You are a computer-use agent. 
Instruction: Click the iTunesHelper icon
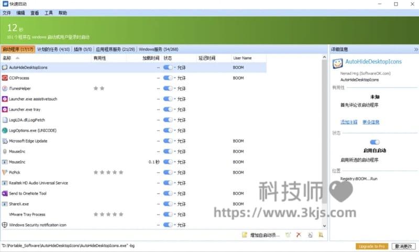(x=5, y=89)
